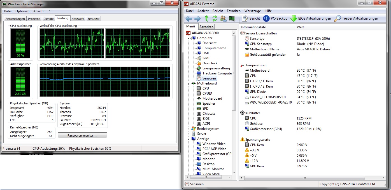Open the DMI tree entry
The image size is (391, 190).
[x=206, y=53]
